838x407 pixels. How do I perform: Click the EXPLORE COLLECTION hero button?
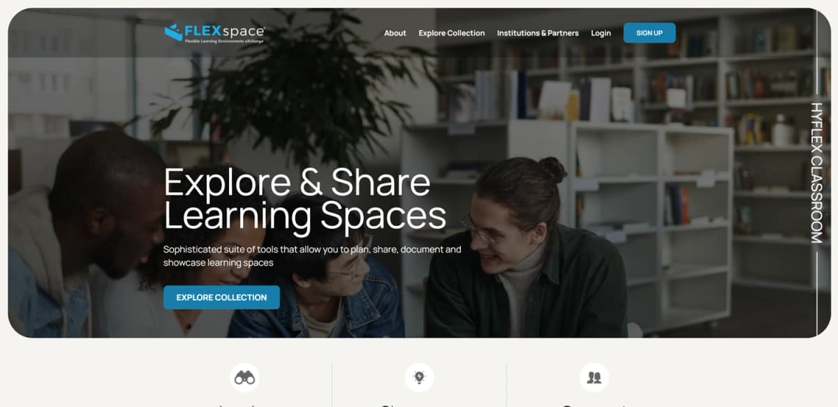coord(221,297)
